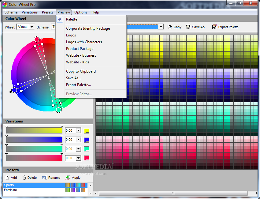This screenshot has width=260, height=199.
Task: Choose Corporate Identity Package preview
Action: (88, 28)
